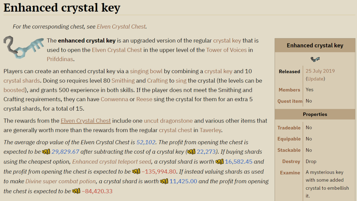This screenshot has width=357, height=201.
Task: Click coins icon beside 22,273 key cost
Action: [192, 152]
